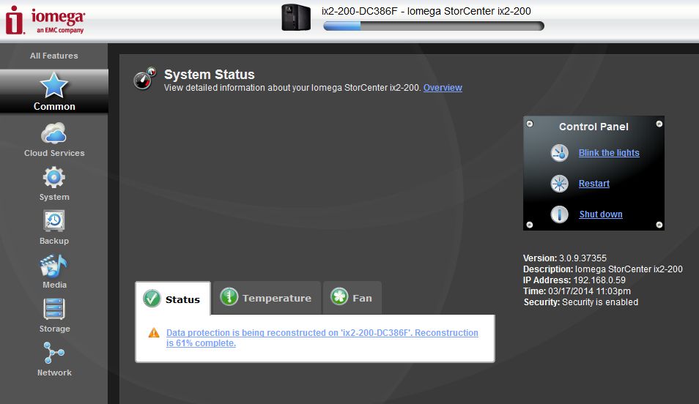Click the System Status gauge icon

[x=145, y=78]
